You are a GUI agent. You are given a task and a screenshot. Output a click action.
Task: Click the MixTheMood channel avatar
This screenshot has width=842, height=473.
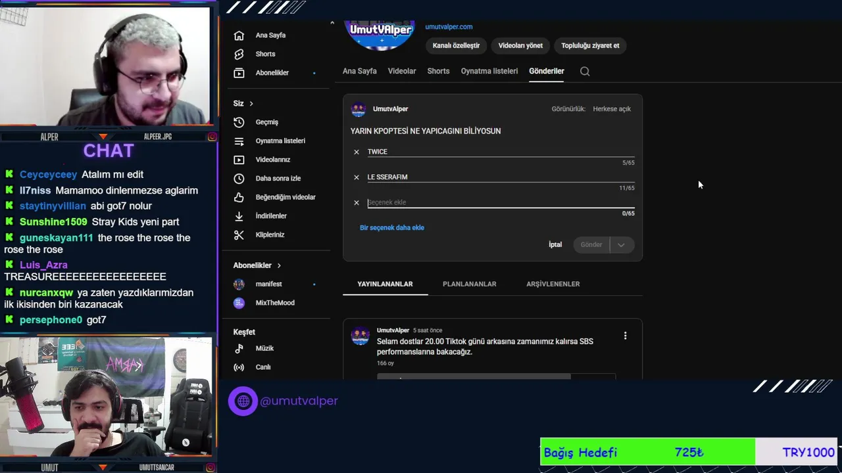pos(240,303)
